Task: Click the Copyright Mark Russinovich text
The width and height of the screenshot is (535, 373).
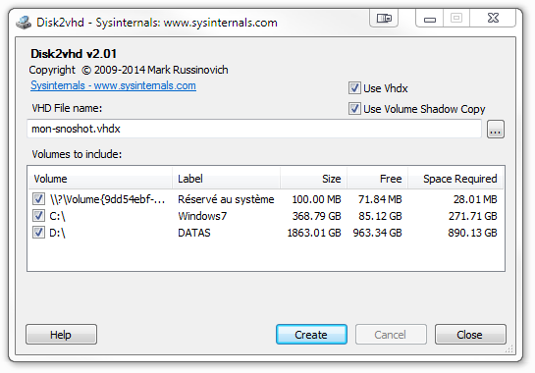Action: 129,70
